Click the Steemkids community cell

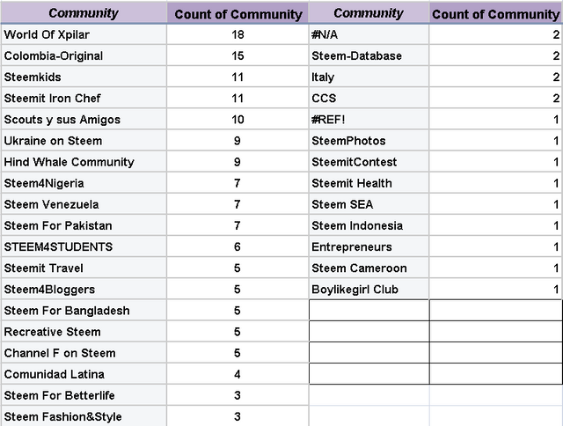point(84,77)
